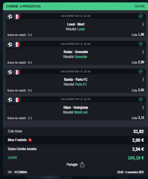Click the won checkmark for Bastia - Paris FC
148x179 pixels.
[141, 71]
